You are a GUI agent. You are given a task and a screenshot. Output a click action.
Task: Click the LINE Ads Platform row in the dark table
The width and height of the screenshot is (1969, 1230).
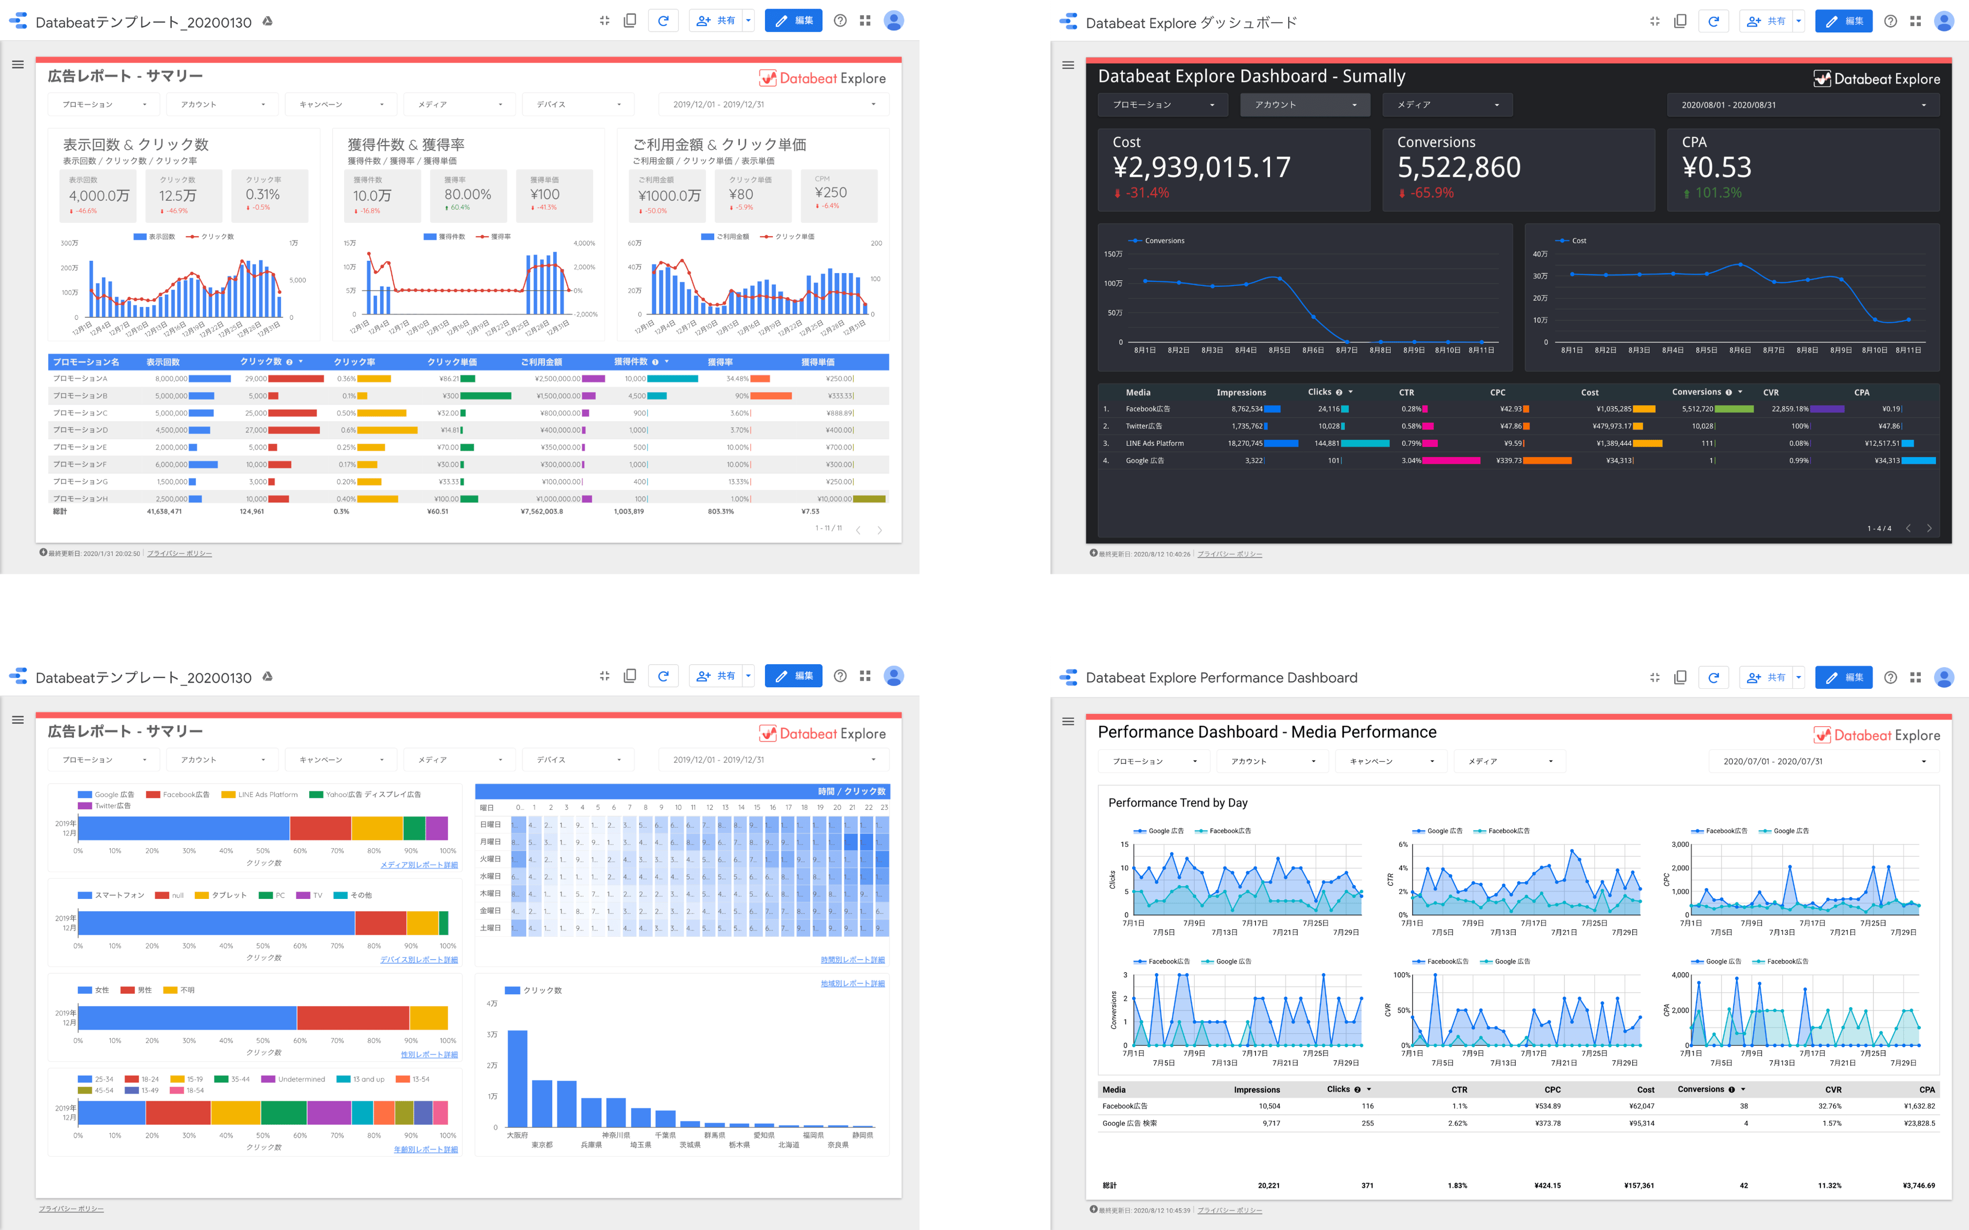(x=1518, y=443)
